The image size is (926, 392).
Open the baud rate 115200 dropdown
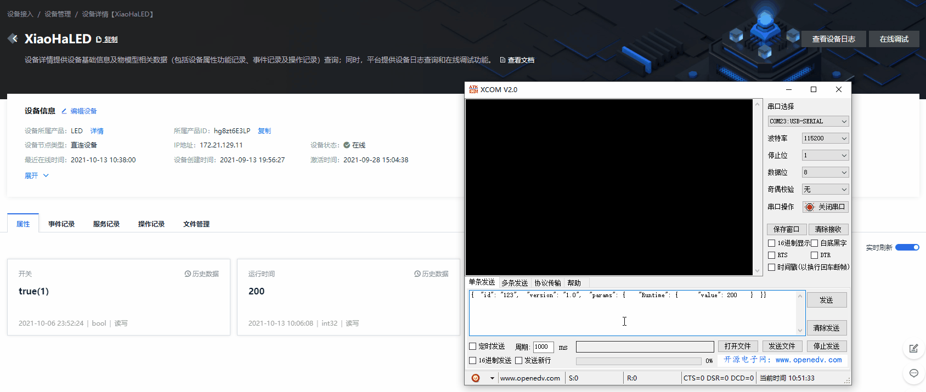[x=825, y=138]
